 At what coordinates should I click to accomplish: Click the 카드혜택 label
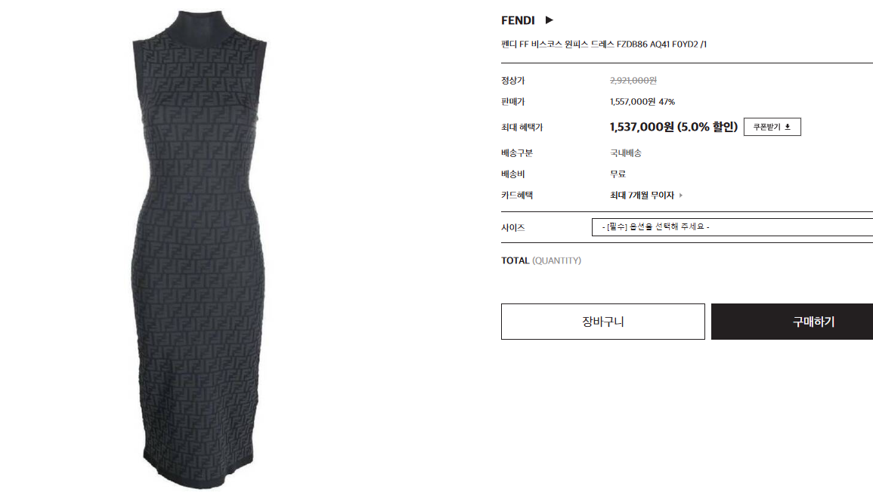tap(517, 195)
